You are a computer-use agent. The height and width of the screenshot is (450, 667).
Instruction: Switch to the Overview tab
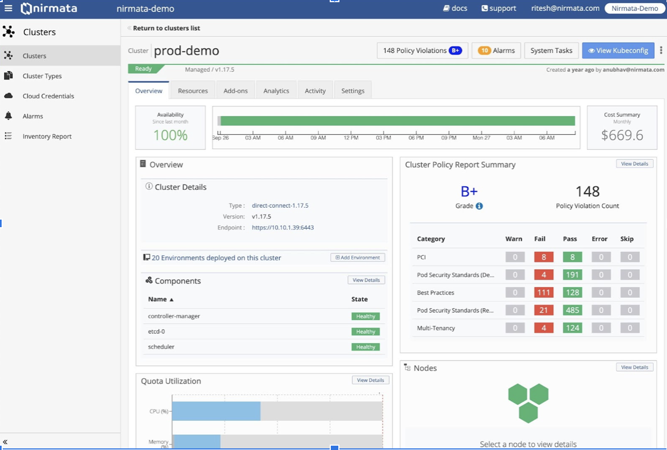click(148, 91)
